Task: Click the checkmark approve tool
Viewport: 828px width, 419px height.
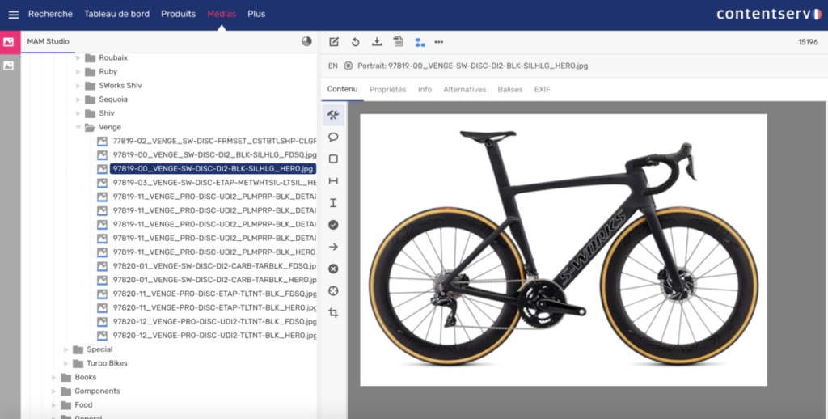Action: coord(333,225)
